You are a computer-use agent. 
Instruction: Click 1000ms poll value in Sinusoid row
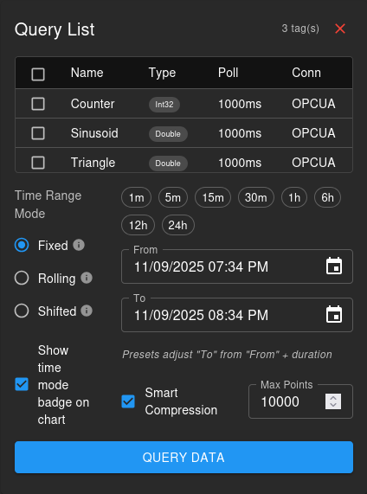[240, 133]
